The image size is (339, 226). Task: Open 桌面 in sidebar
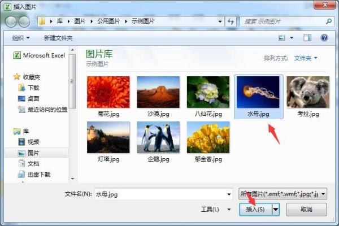tap(29, 99)
